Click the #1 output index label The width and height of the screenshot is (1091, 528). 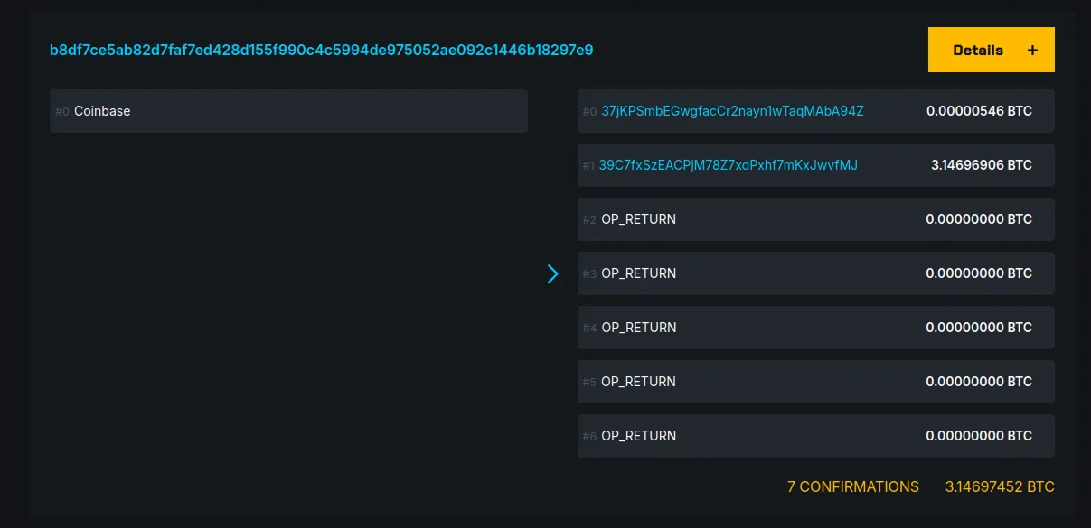pos(588,165)
